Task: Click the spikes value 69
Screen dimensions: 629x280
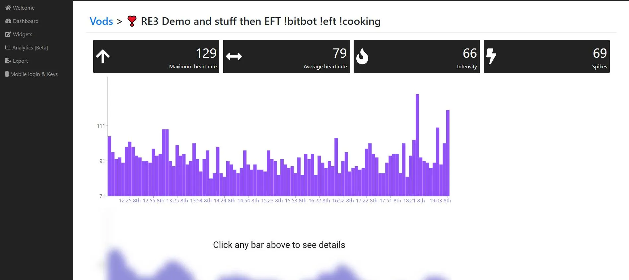Action: pyautogui.click(x=600, y=53)
